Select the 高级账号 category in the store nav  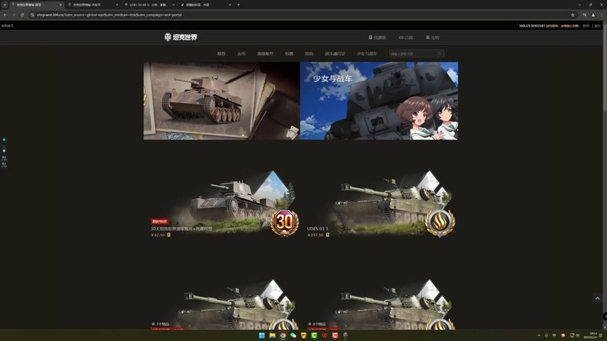265,54
